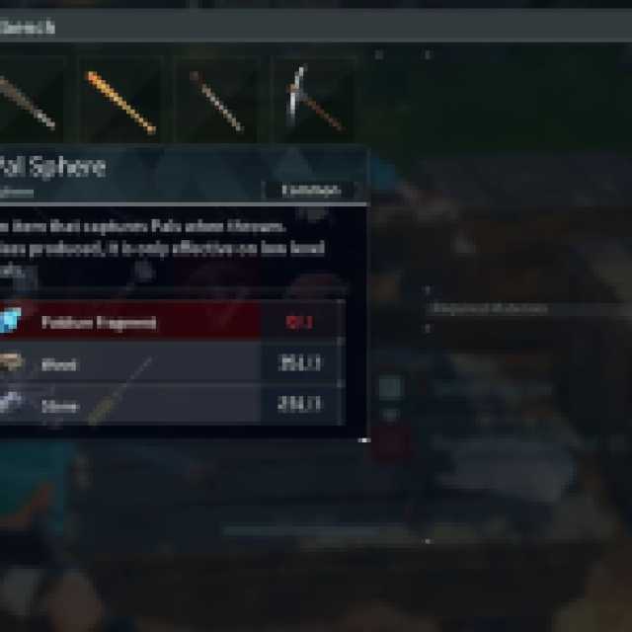Select the Stone material row
Screen dimensions: 632x632
171,404
